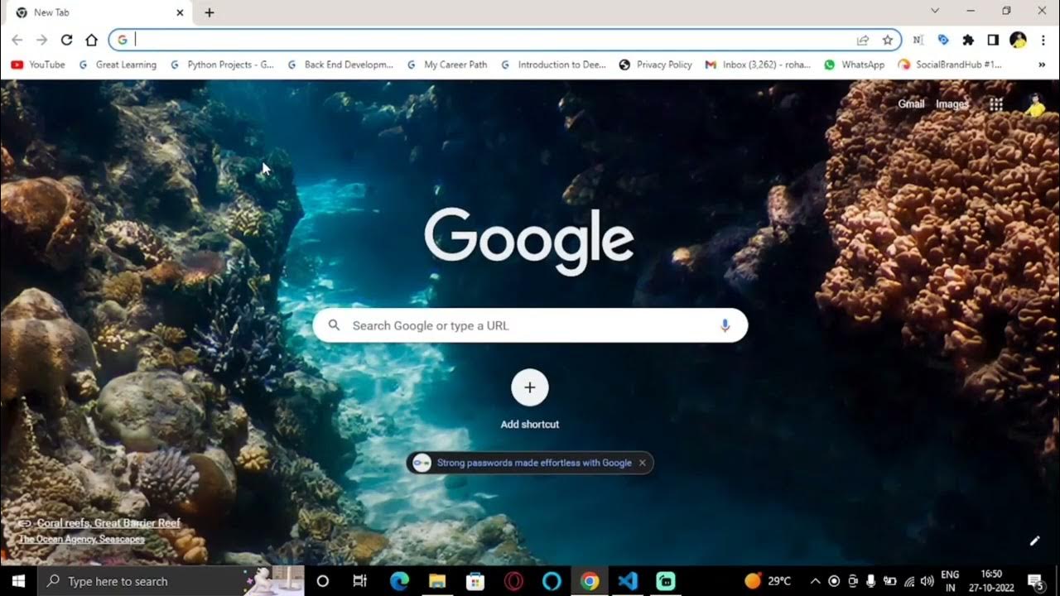Image resolution: width=1060 pixels, height=596 pixels.
Task: Open the notification center icon
Action: coord(1035,581)
